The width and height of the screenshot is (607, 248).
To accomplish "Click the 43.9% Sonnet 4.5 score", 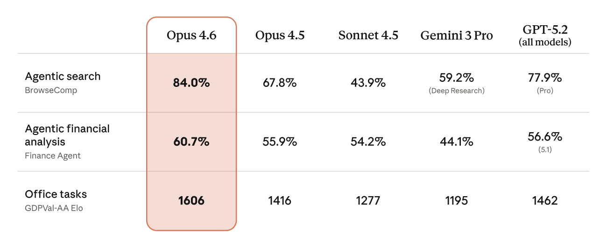I will click(x=368, y=83).
